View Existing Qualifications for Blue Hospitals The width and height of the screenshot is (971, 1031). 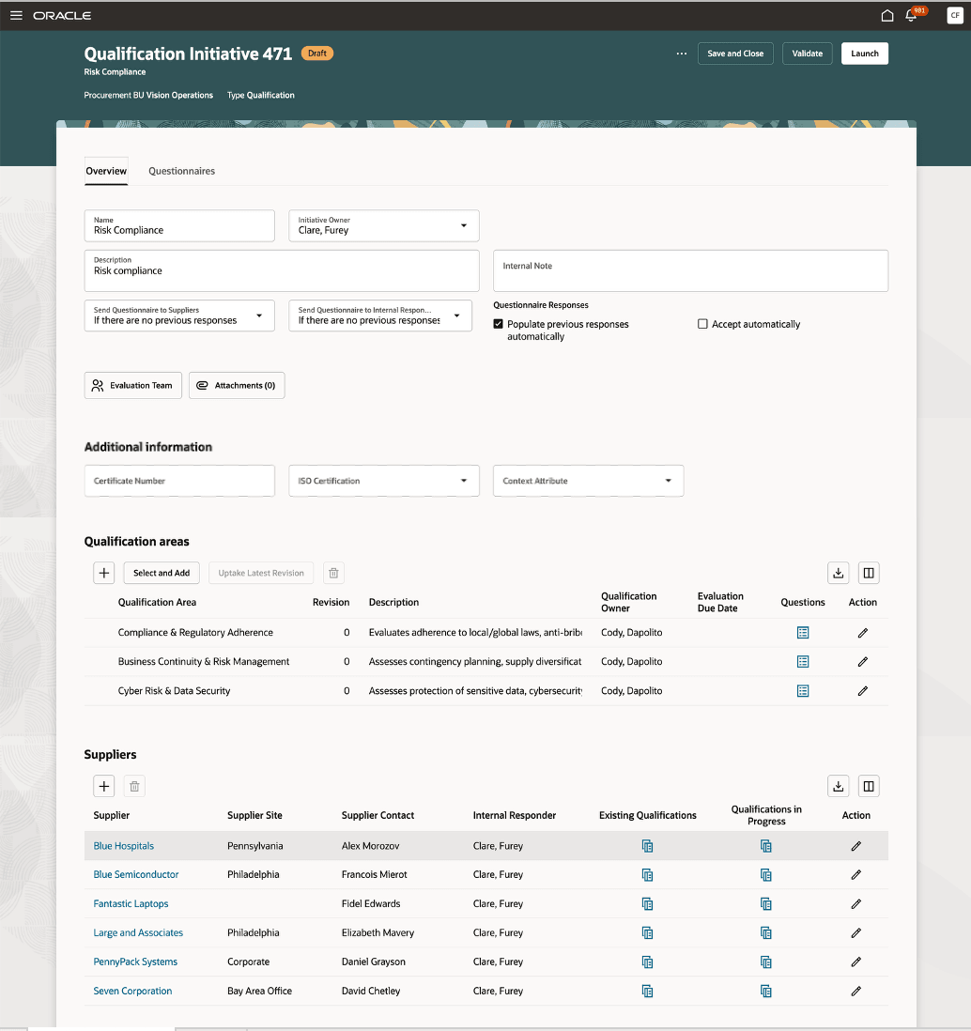pos(647,846)
